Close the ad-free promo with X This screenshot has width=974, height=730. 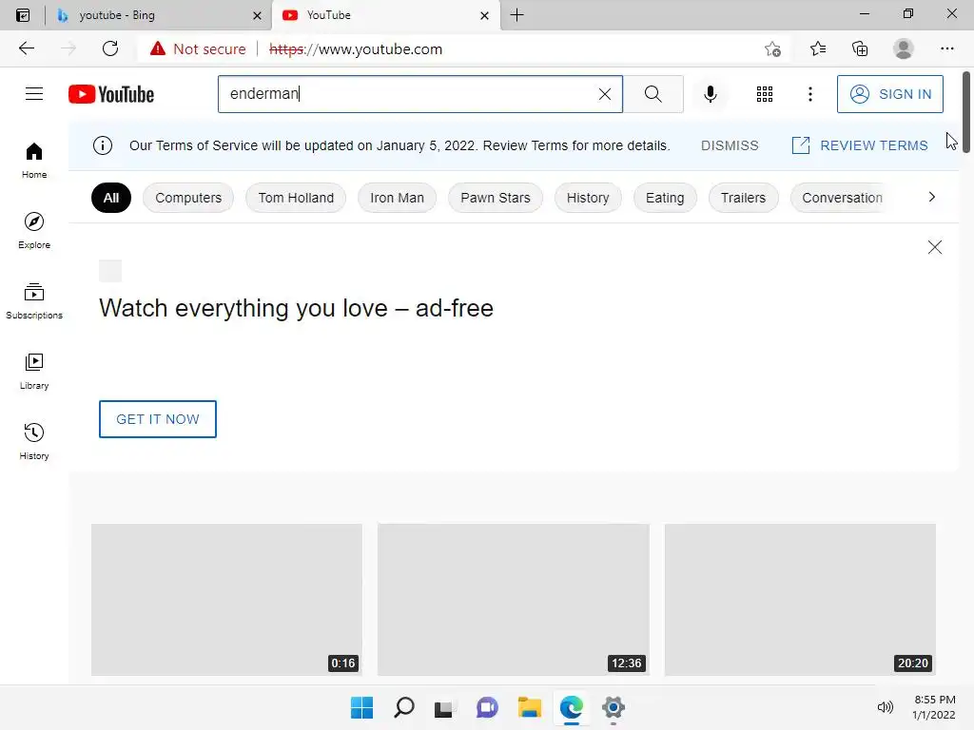(x=934, y=247)
